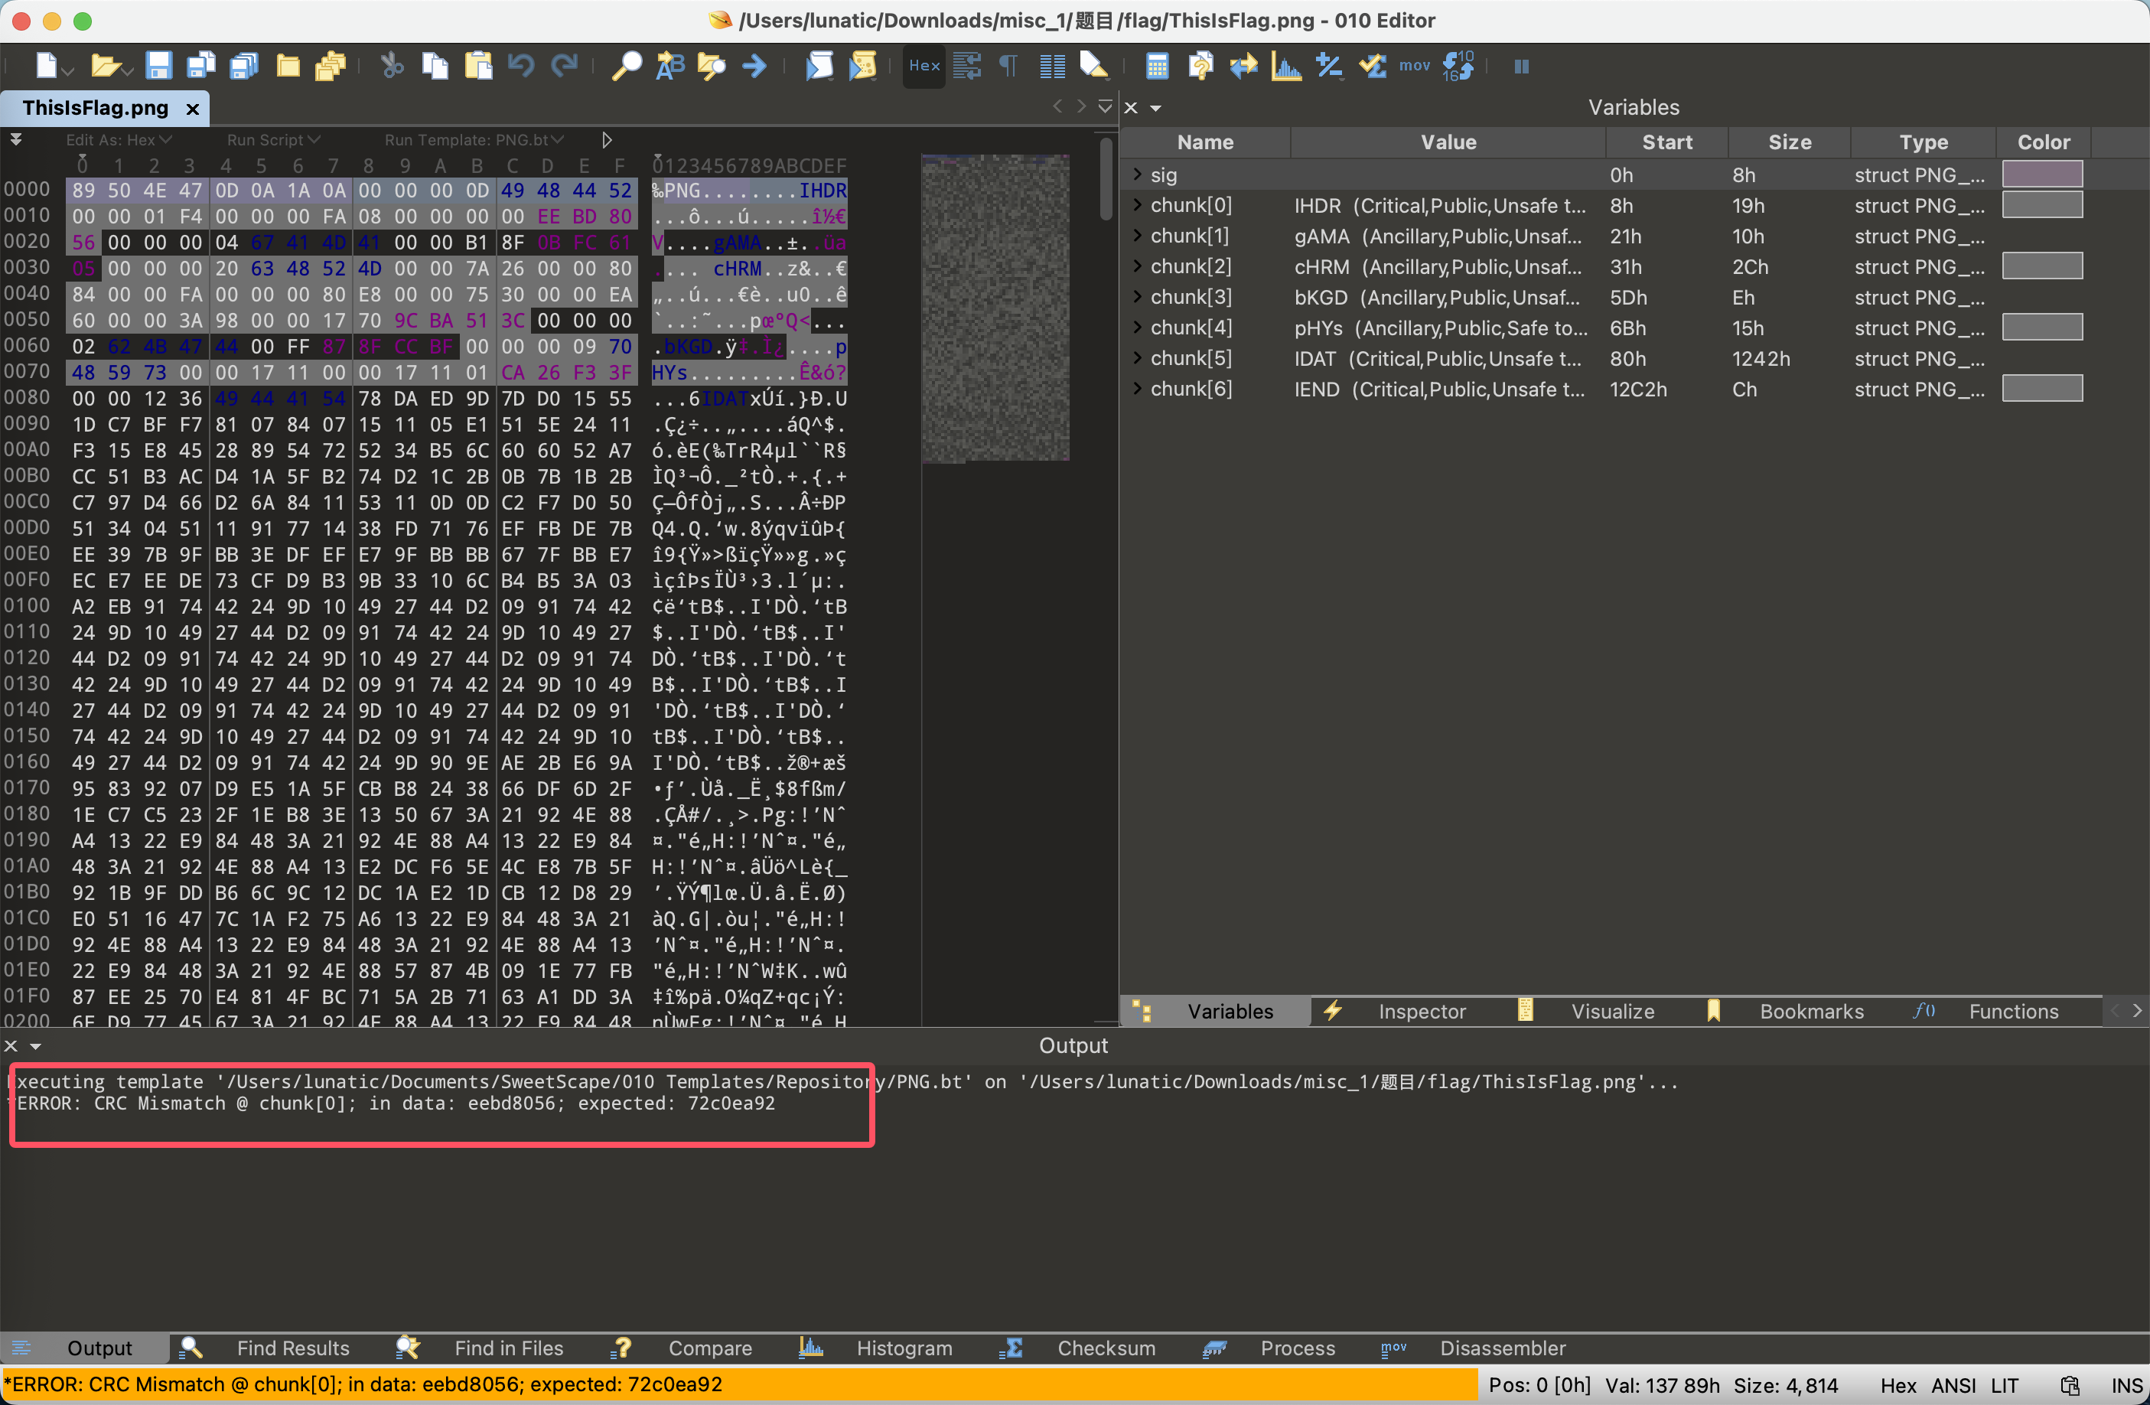Click the Paste clipboard icon
Viewport: 2150px width, 1405px height.
[x=479, y=66]
